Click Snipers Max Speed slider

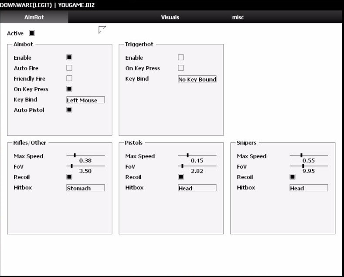309,155
